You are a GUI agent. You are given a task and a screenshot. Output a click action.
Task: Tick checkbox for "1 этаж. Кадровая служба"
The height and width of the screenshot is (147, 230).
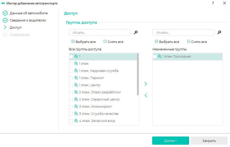(71, 71)
